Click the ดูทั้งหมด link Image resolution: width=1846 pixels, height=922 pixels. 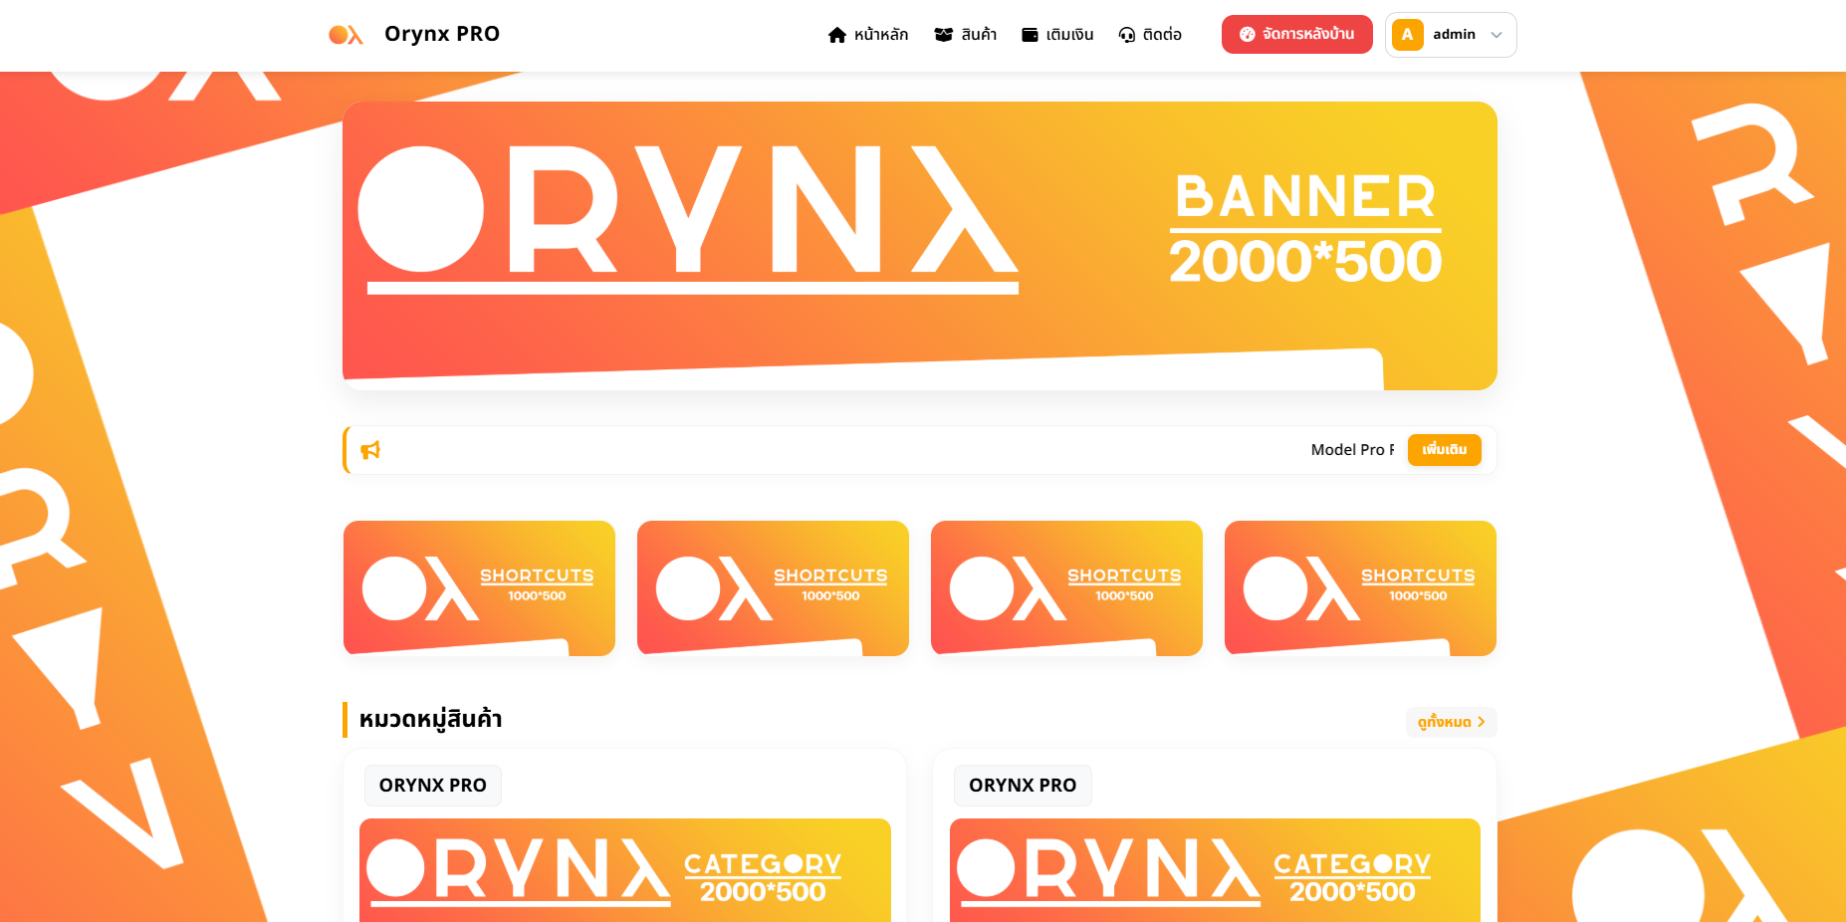tap(1452, 722)
